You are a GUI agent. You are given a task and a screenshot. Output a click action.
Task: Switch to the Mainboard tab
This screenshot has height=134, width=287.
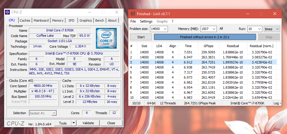tap(41, 20)
